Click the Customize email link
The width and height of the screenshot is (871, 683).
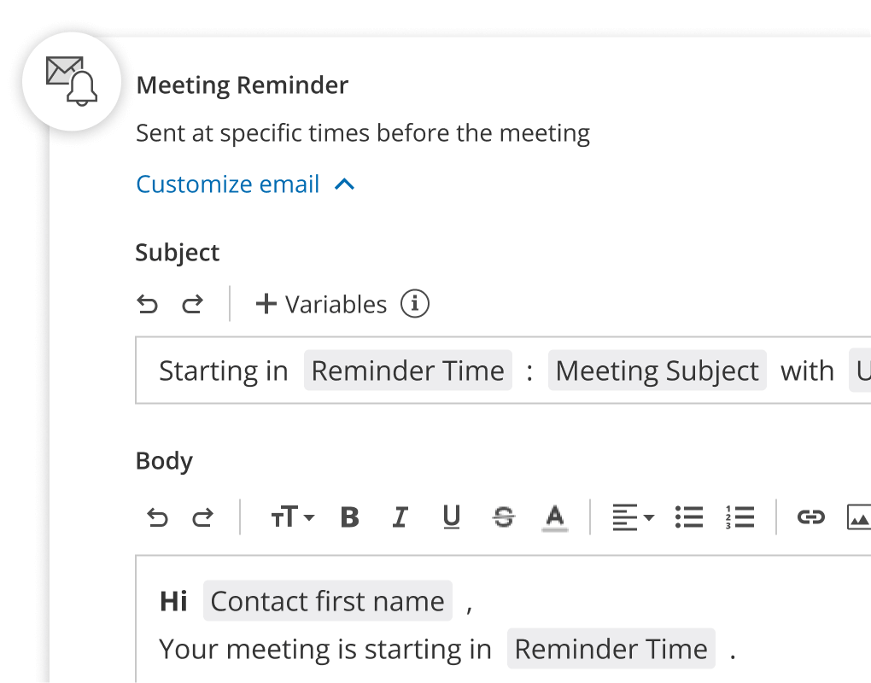227,184
